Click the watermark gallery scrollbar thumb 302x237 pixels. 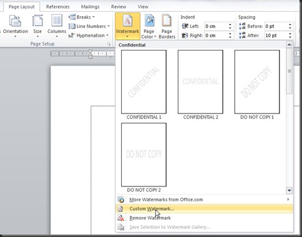290,71
